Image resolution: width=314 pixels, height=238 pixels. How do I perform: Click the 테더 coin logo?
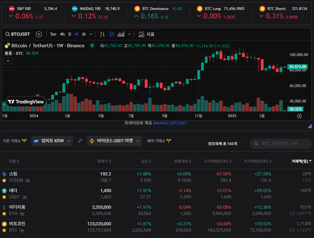(4, 191)
